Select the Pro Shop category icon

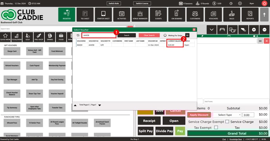[39, 37]
